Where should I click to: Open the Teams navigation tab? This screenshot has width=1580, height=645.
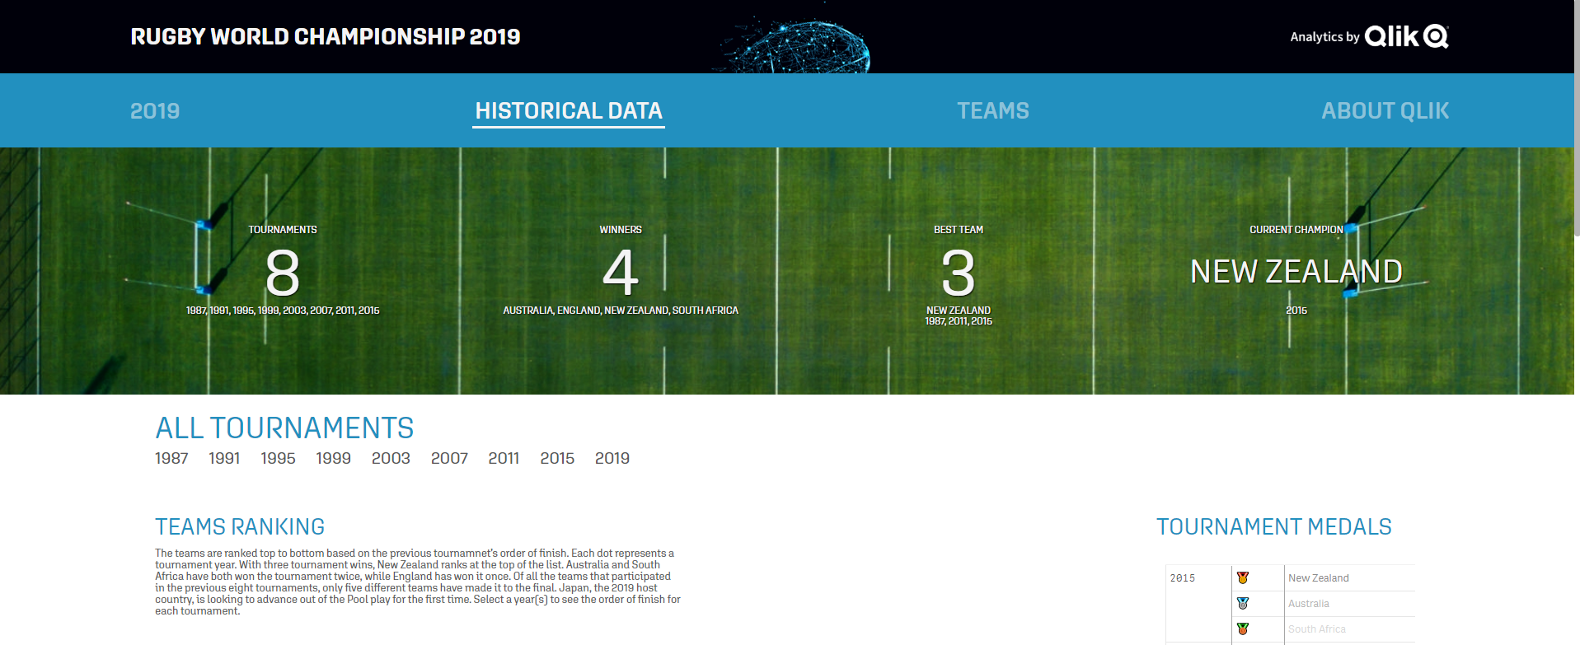(x=992, y=111)
